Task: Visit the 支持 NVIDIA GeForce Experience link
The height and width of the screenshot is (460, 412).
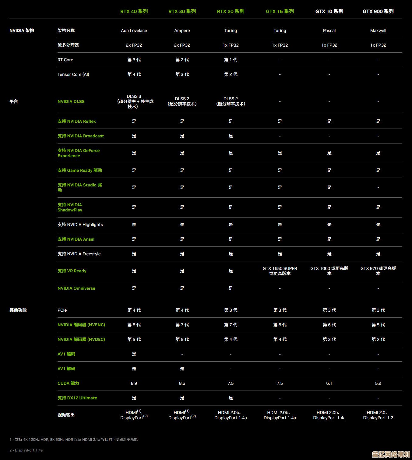Action: pyautogui.click(x=79, y=153)
